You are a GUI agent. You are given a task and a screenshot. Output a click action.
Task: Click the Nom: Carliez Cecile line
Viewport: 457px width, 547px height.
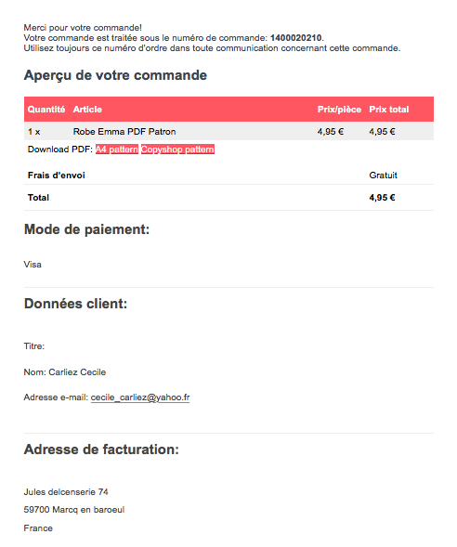coord(64,372)
